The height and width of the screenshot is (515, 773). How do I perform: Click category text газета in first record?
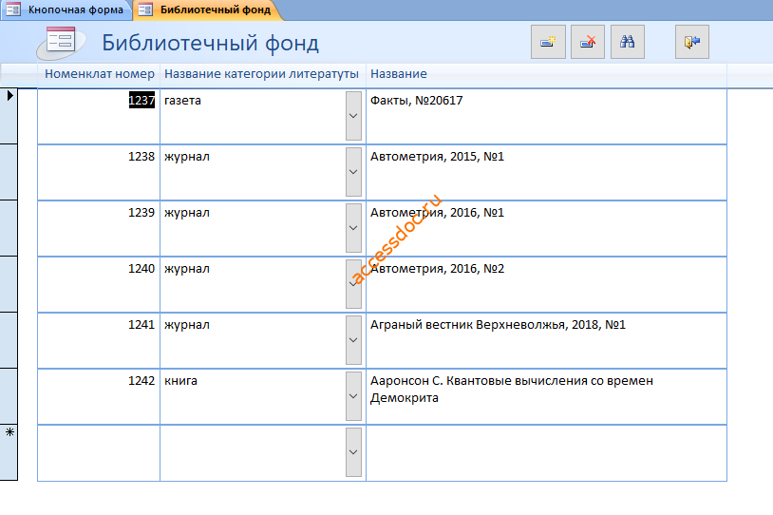click(182, 101)
